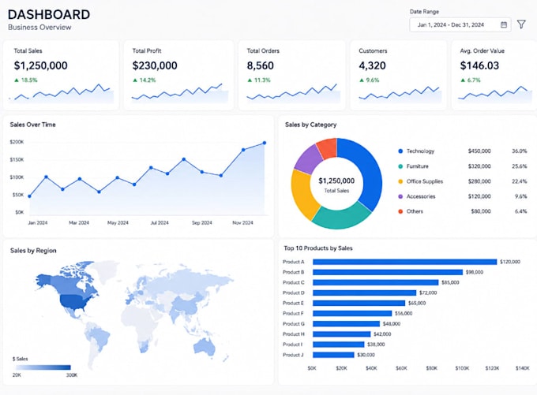Select the Accessories purple legend dot
The image size is (537, 395).
400,196
